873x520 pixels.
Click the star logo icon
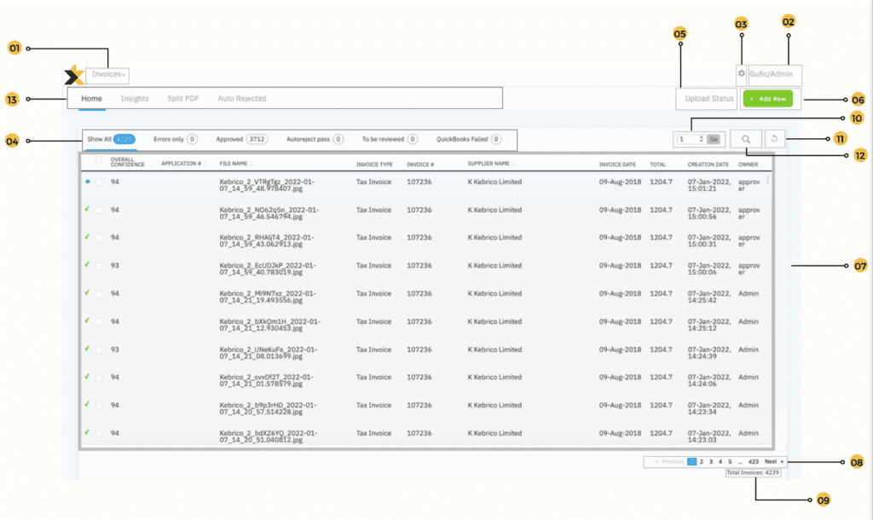click(75, 77)
